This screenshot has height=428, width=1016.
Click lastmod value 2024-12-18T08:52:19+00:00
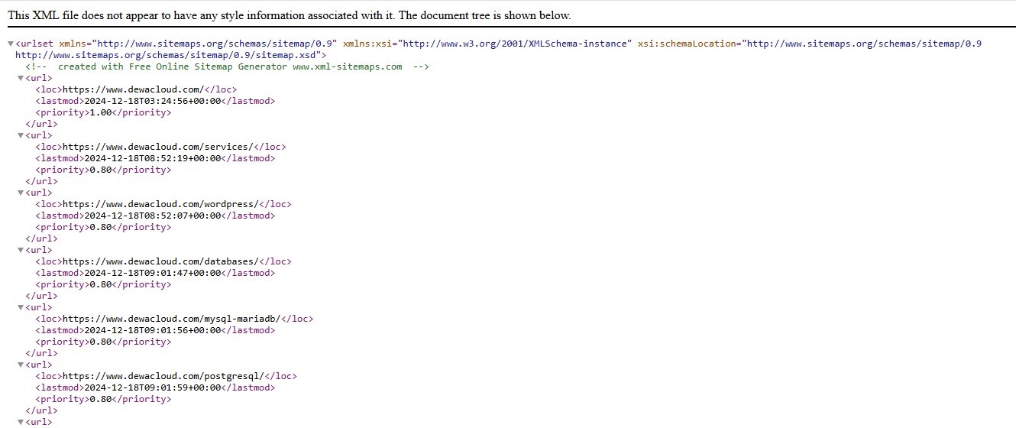[152, 158]
